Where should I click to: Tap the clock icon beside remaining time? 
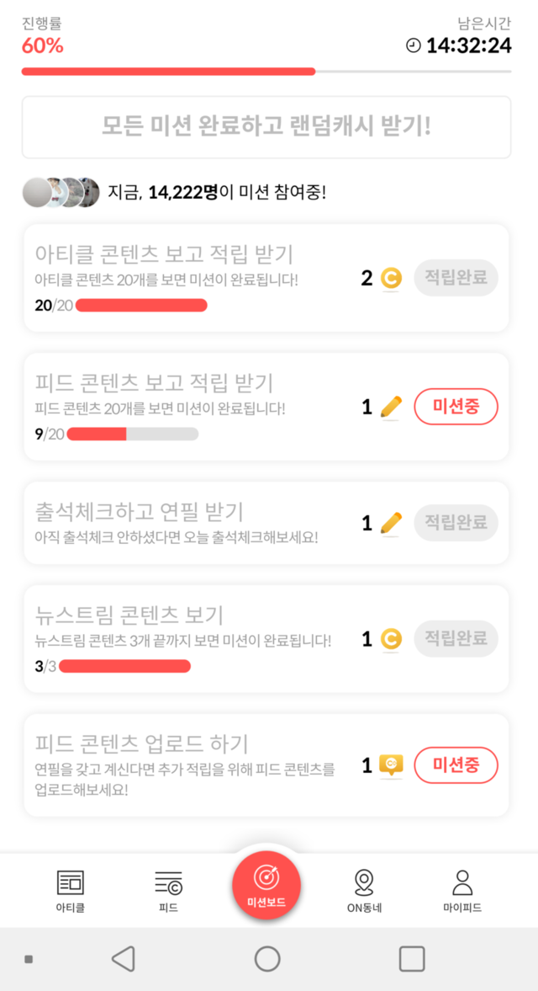click(413, 45)
